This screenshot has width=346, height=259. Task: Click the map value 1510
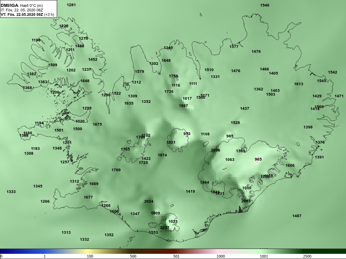pos(209,70)
